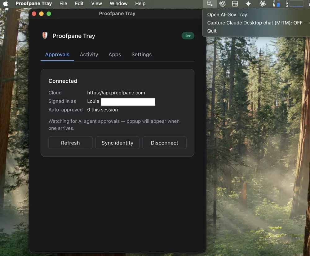Screen dimensions: 310x256
Task: Click the MEM memory monitor icon
Action: click(277, 3)
